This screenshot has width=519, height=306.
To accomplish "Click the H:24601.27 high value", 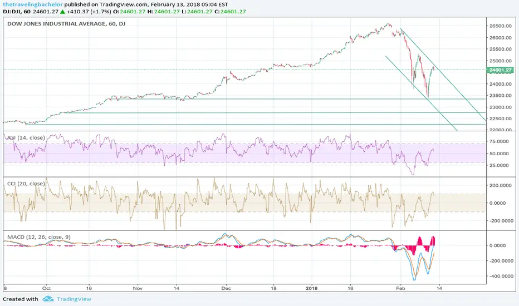I will pyautogui.click(x=164, y=12).
